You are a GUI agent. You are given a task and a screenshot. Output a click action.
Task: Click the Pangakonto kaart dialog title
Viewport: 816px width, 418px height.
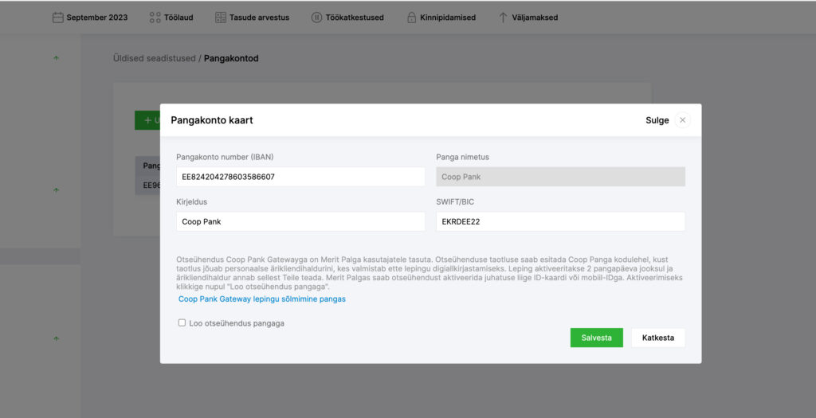tap(212, 120)
